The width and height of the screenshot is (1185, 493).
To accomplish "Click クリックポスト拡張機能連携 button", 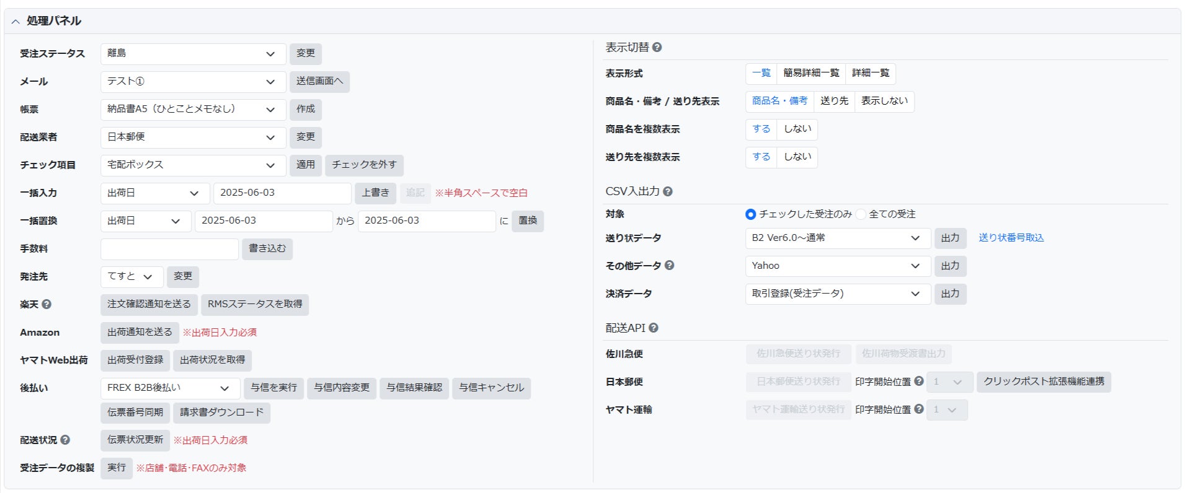I will (x=1044, y=382).
